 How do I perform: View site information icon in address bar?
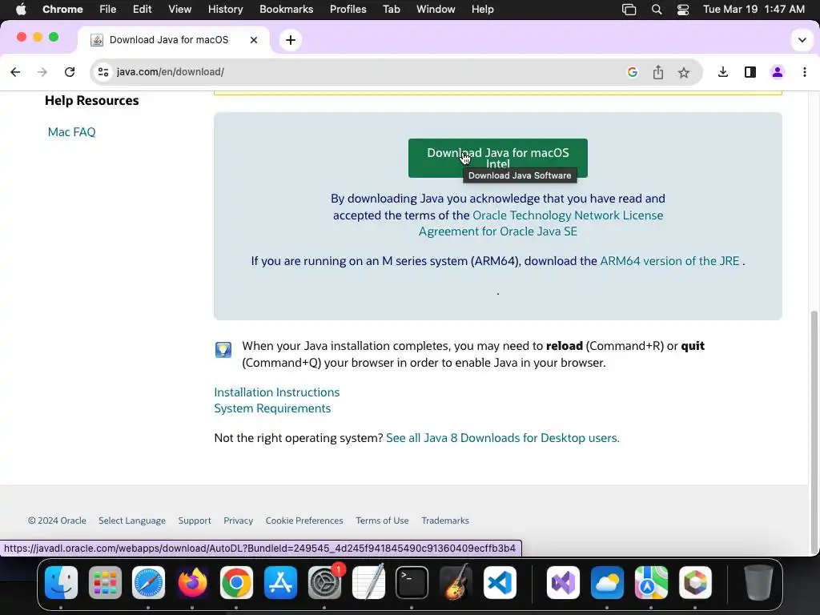(103, 72)
